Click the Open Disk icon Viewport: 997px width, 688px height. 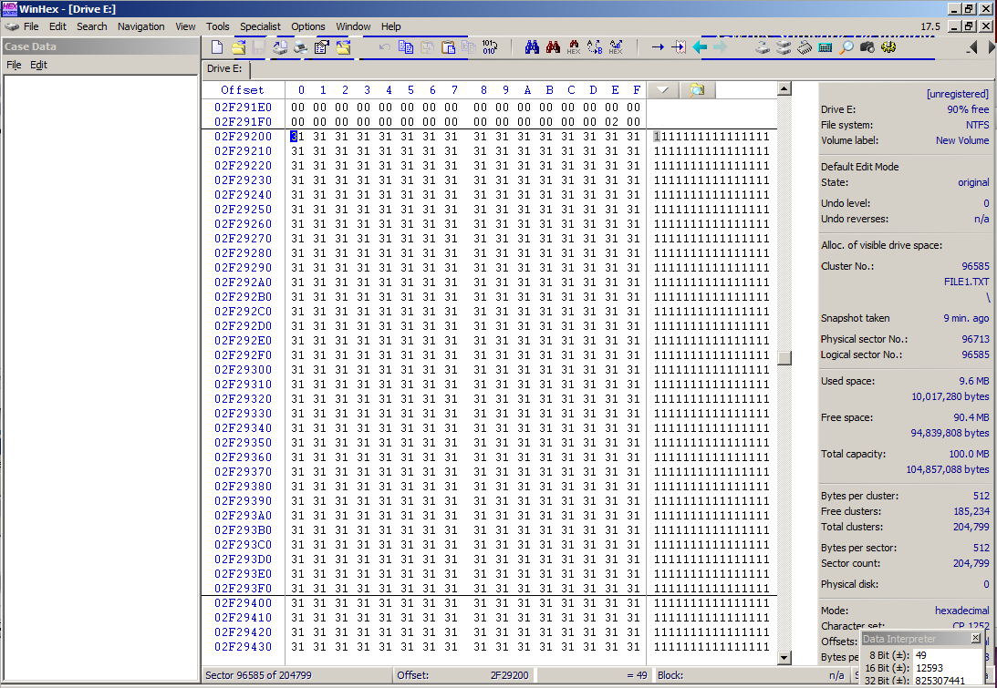click(x=763, y=47)
